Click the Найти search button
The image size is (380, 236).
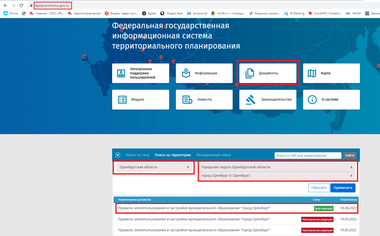tap(350, 155)
